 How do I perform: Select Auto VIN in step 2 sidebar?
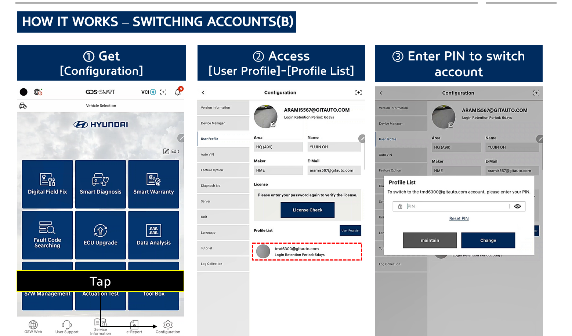[x=223, y=155]
